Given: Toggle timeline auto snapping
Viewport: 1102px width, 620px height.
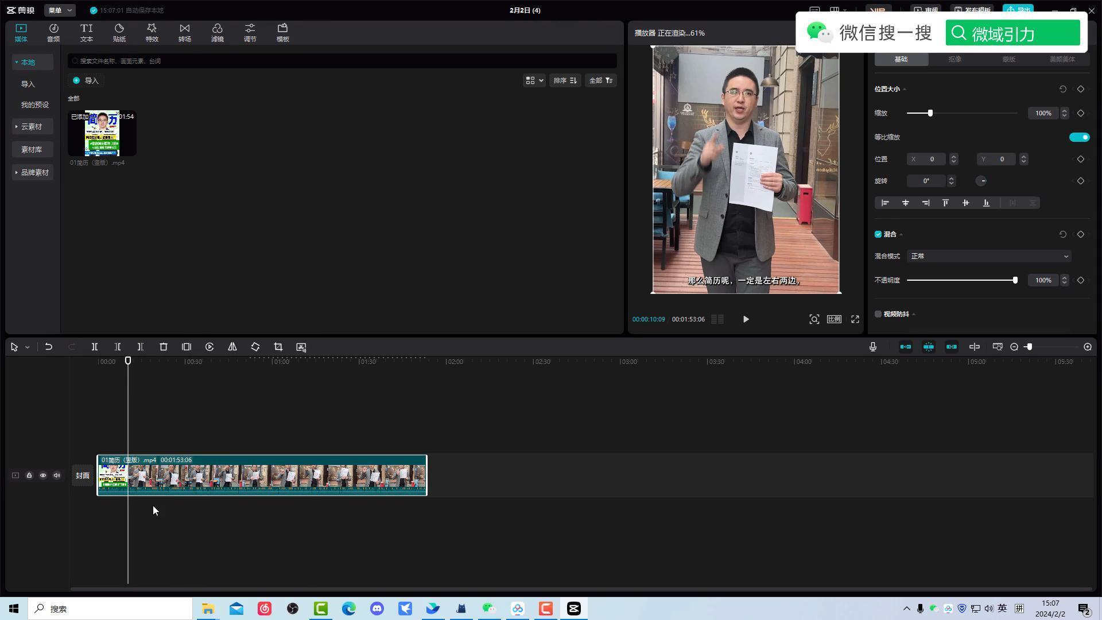Looking at the screenshot, I should click(x=929, y=347).
